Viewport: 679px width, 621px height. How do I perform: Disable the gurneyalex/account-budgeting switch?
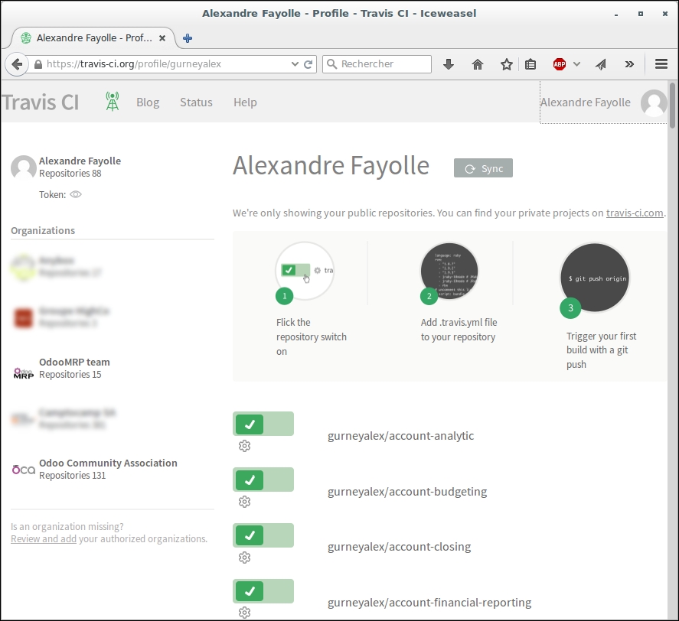[x=263, y=479]
